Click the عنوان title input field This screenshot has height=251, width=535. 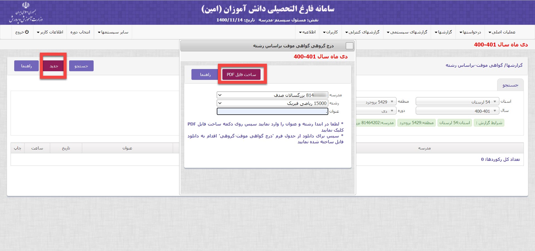click(272, 111)
